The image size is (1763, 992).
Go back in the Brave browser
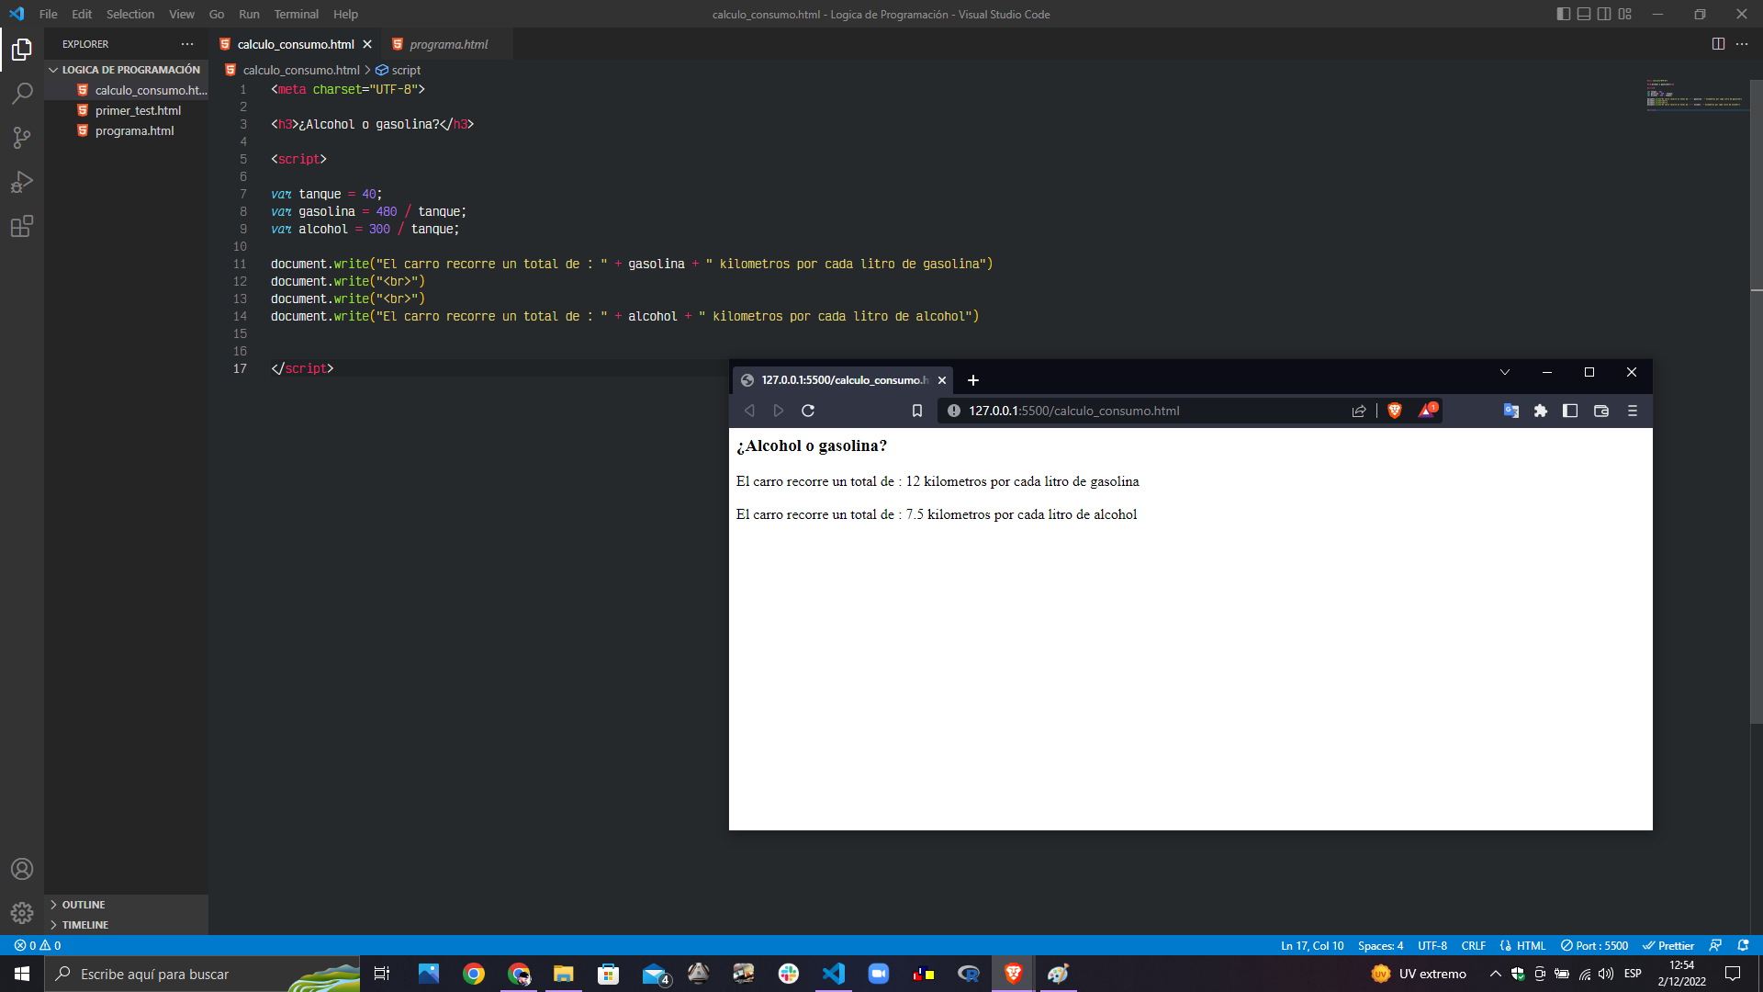point(749,411)
